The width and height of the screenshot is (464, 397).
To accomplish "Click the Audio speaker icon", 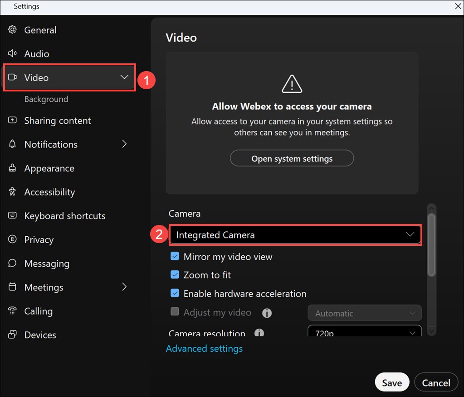I will click(13, 53).
